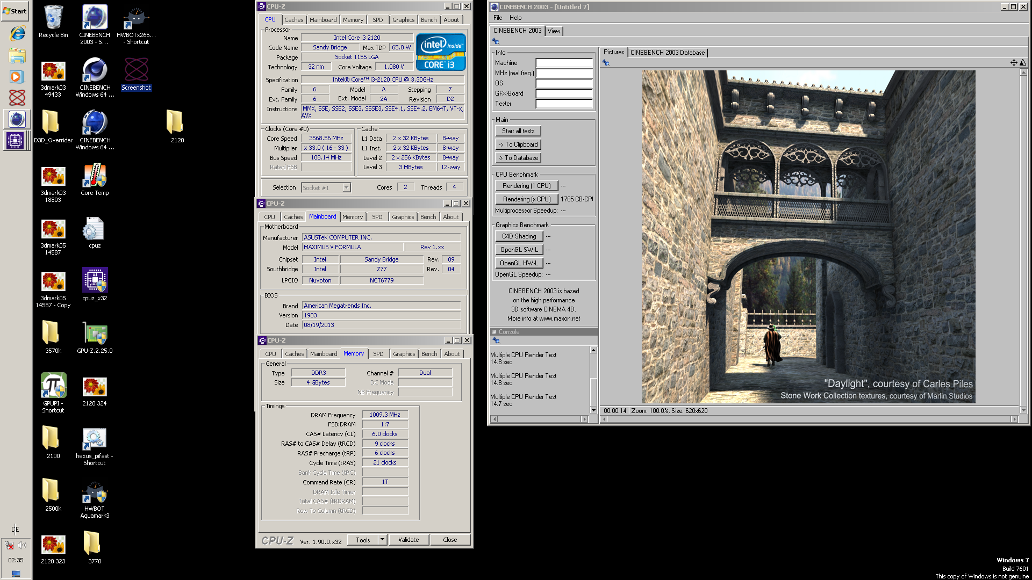
Task: Open 3dmark05 14587 - Copy icon
Action: (x=53, y=288)
